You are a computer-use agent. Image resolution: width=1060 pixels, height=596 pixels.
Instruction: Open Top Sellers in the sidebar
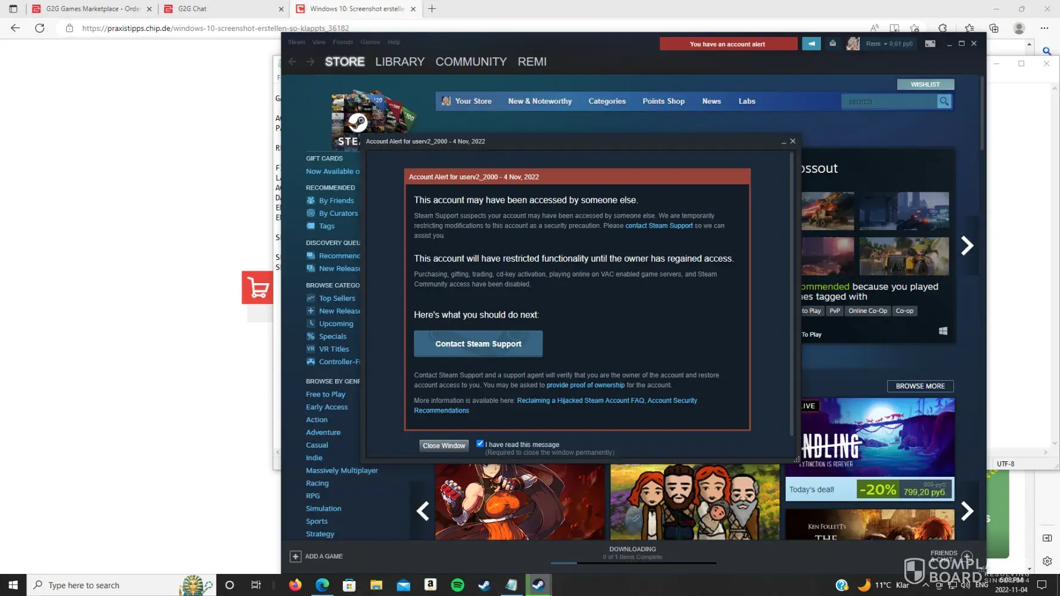337,298
